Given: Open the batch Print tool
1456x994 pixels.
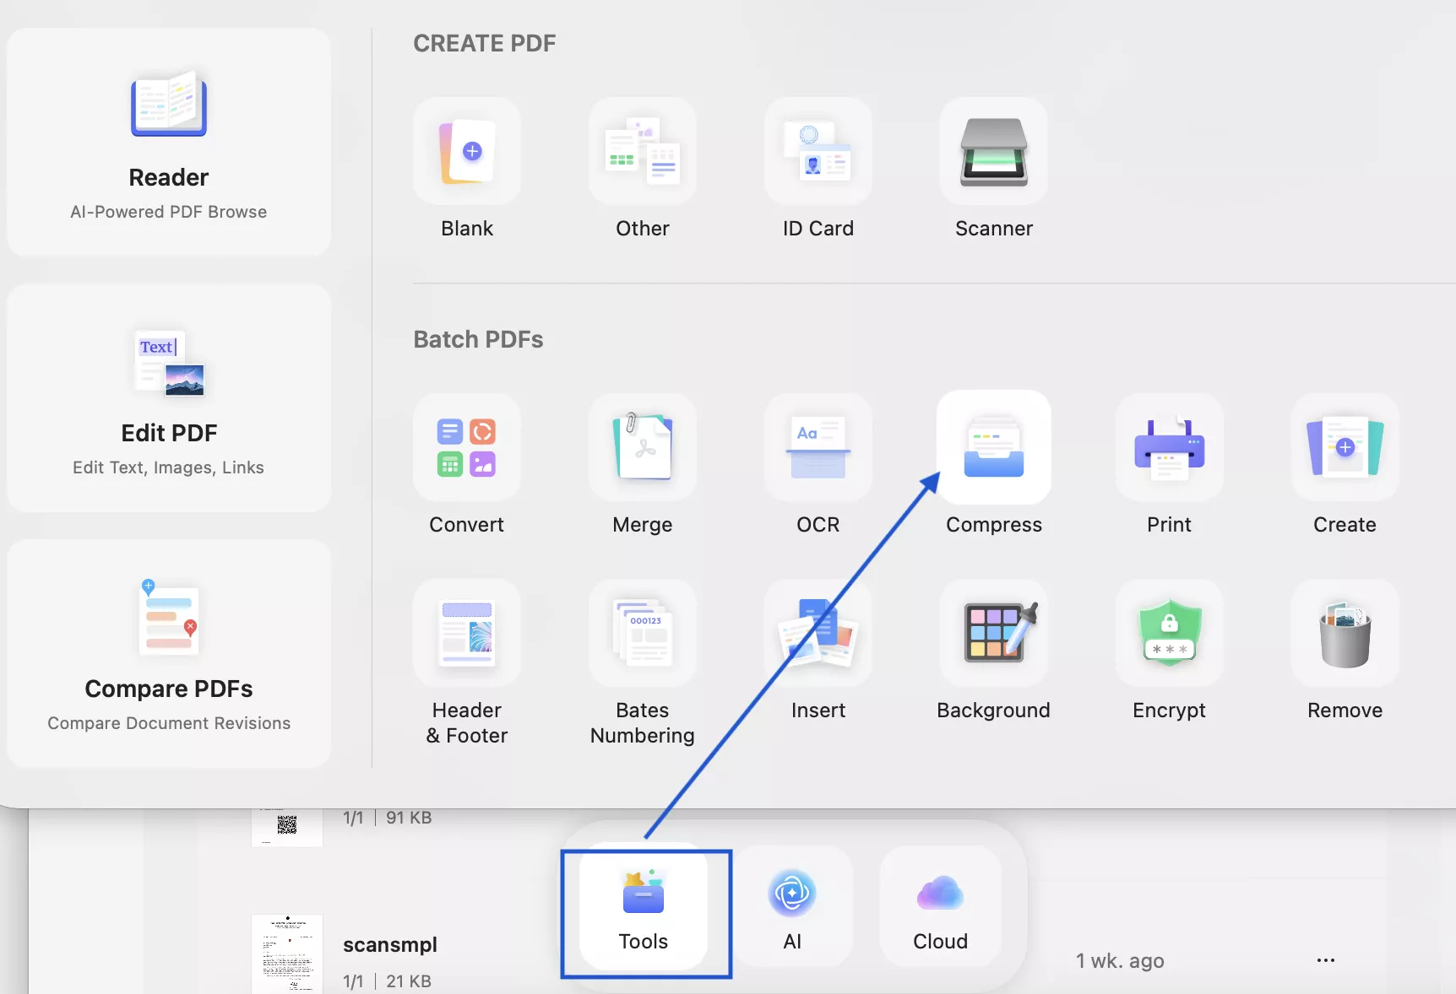Looking at the screenshot, I should coord(1170,447).
